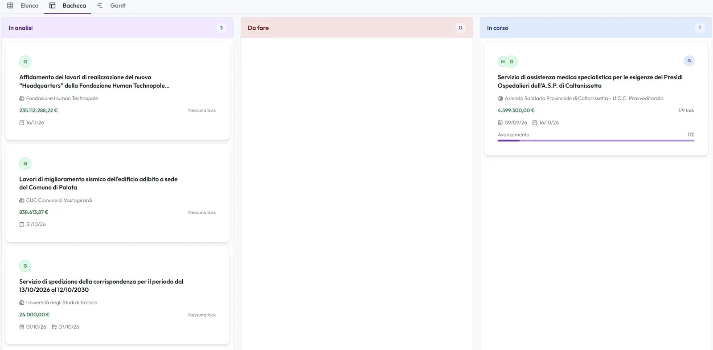This screenshot has width=713, height=350.
Task: Click the green G avatar next to M
Action: tap(512, 62)
